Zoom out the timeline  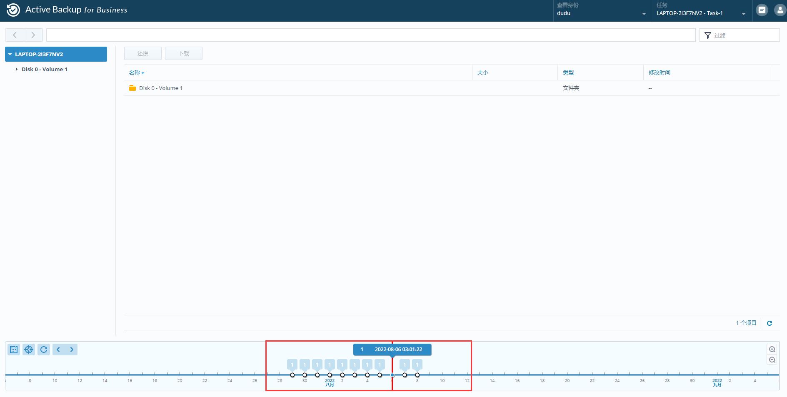[772, 360]
